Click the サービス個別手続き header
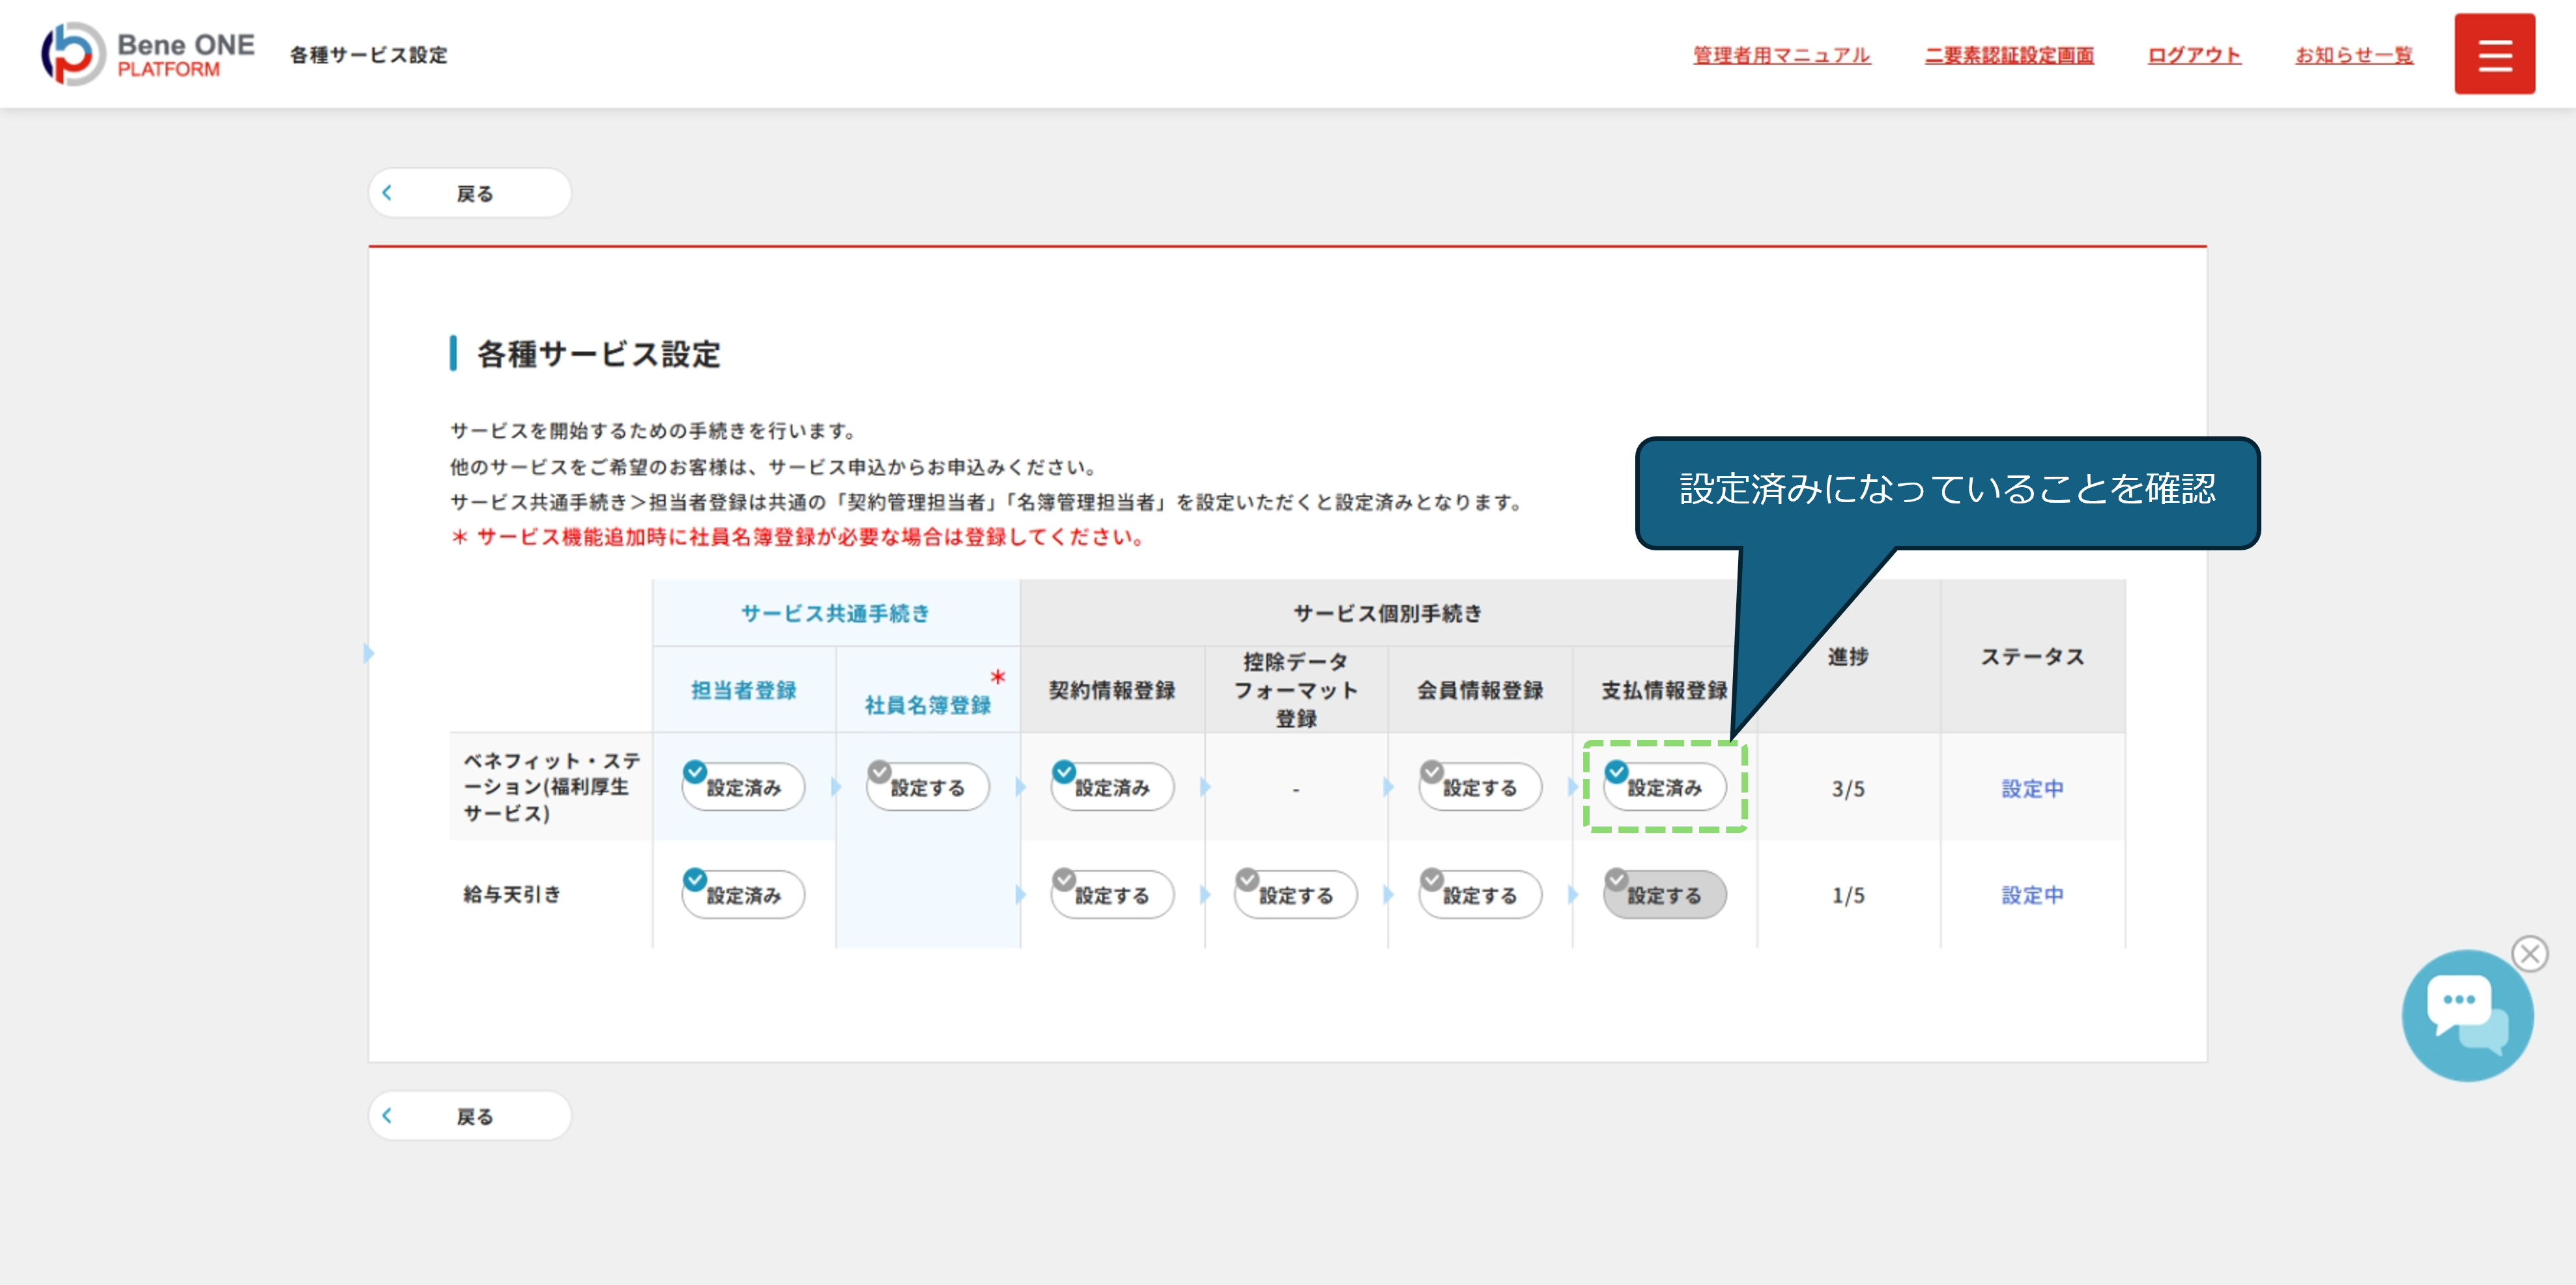Image resolution: width=2576 pixels, height=1285 pixels. coord(1388,613)
